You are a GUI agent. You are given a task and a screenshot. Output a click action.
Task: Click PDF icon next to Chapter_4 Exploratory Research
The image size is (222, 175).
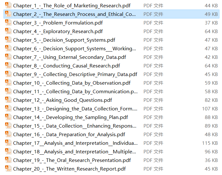pyautogui.click(x=8, y=31)
